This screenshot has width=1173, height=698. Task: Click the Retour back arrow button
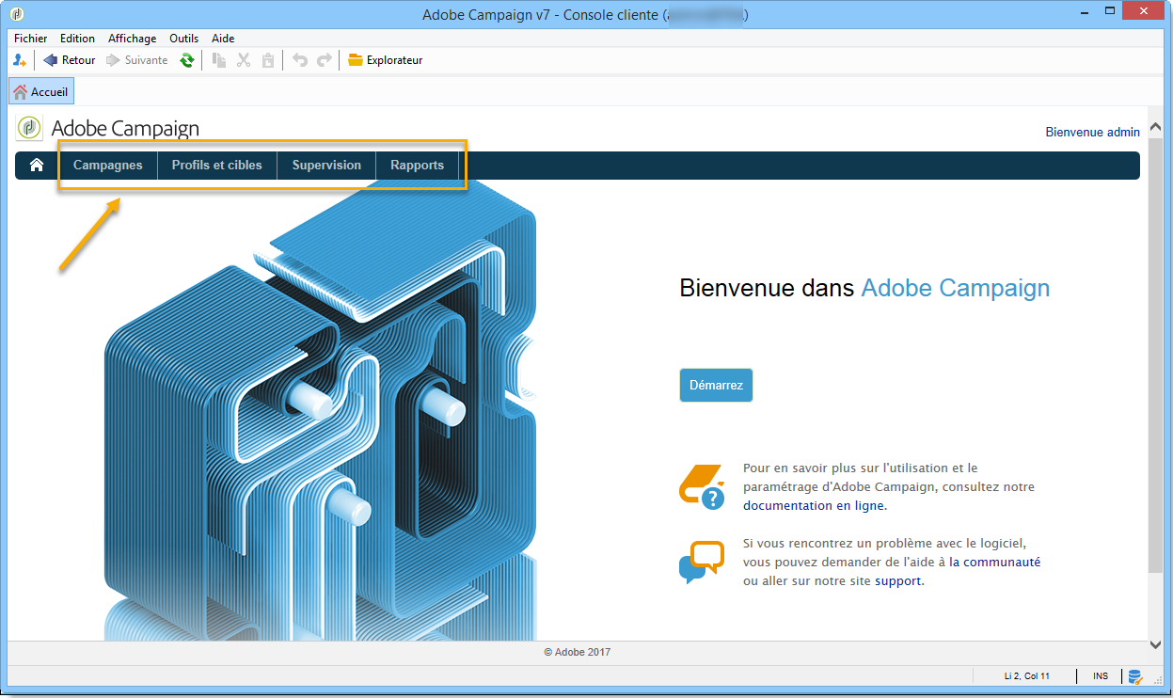click(x=69, y=60)
